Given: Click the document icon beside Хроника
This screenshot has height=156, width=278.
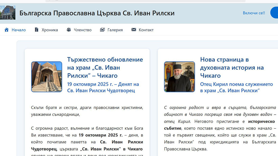Looking at the screenshot, I should click(36, 30).
